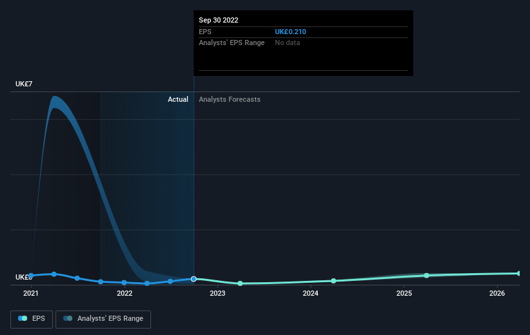Toggle the Analysts' EPS Range legend button
The height and width of the screenshot is (335, 530).
103,319
